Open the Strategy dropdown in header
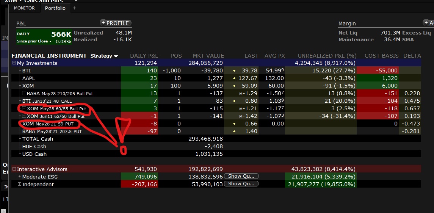Screen dimensions: 434x213 pyautogui.click(x=104, y=56)
